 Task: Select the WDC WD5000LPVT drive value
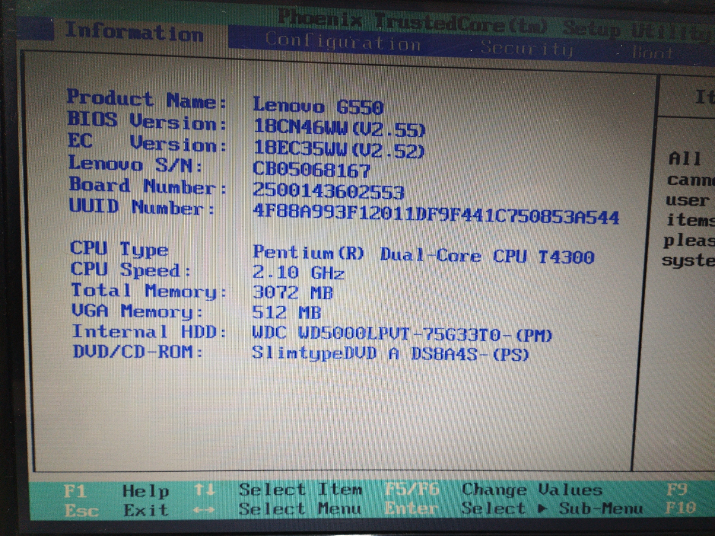[x=402, y=334]
